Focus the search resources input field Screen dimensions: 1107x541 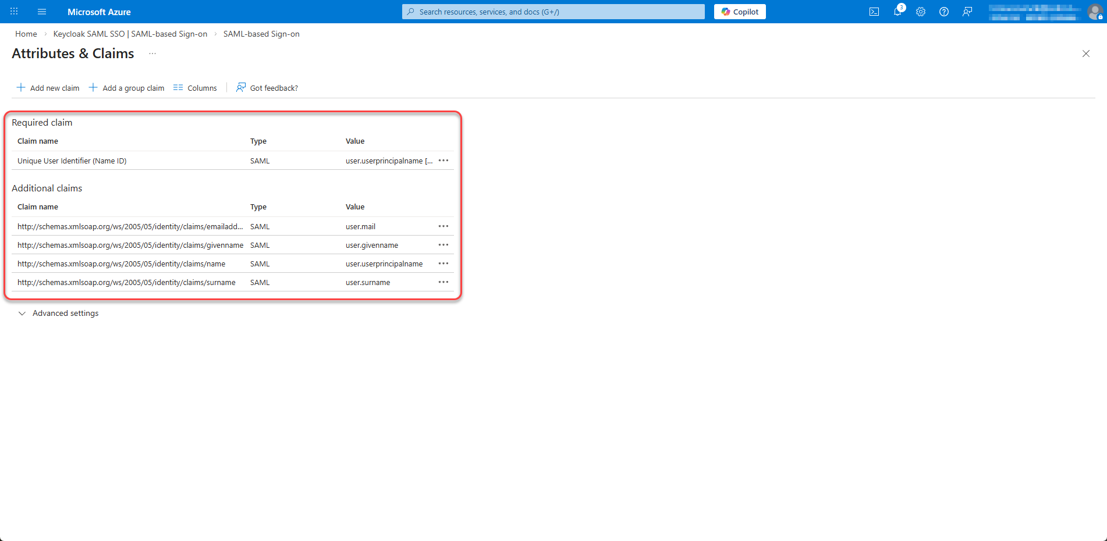click(x=553, y=12)
